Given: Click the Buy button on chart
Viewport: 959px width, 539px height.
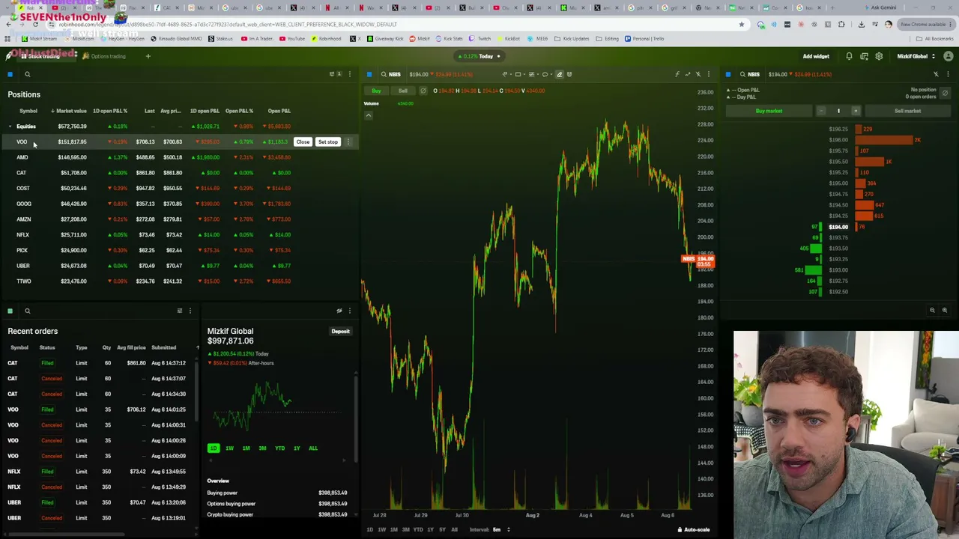Looking at the screenshot, I should [x=376, y=91].
